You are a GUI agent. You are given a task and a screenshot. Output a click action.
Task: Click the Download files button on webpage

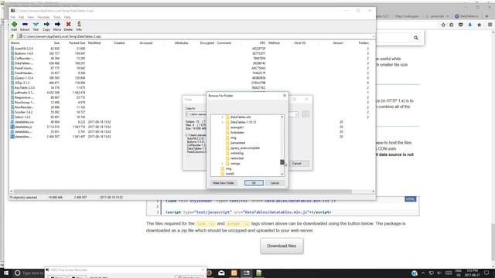point(282,246)
